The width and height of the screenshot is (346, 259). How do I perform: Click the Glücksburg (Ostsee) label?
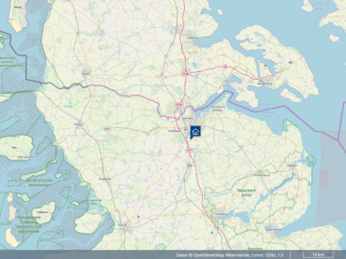[217, 108]
